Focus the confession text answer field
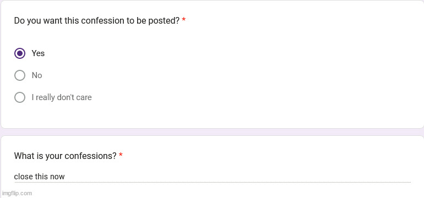The width and height of the screenshot is (424, 198). (213, 177)
